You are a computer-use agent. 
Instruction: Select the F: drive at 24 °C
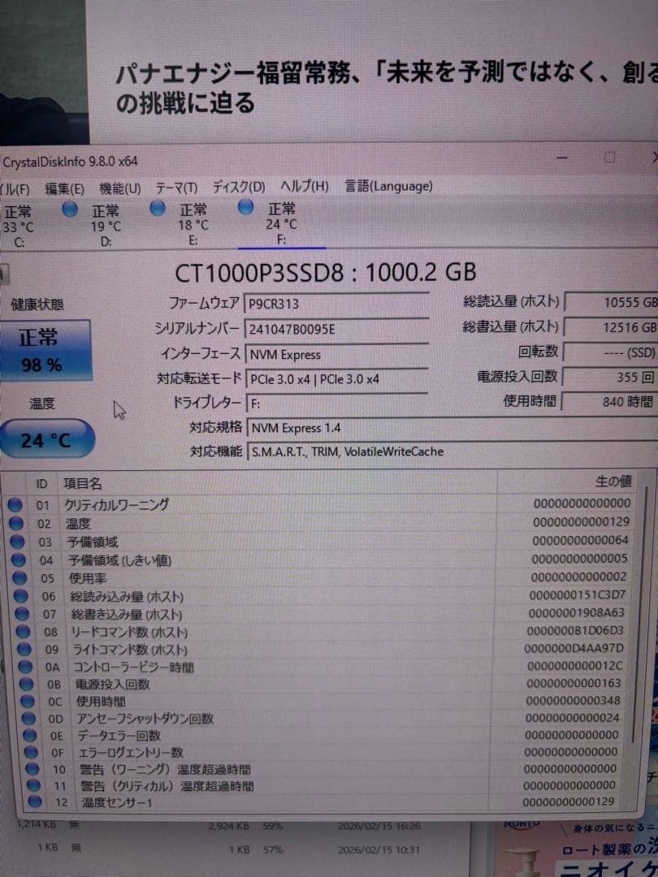point(281,224)
